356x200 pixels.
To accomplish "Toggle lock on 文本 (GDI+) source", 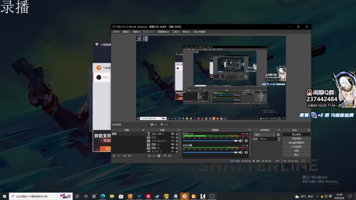I will (177, 134).
